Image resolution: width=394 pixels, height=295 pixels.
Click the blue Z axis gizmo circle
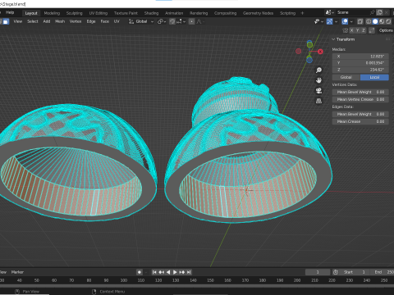[309, 60]
